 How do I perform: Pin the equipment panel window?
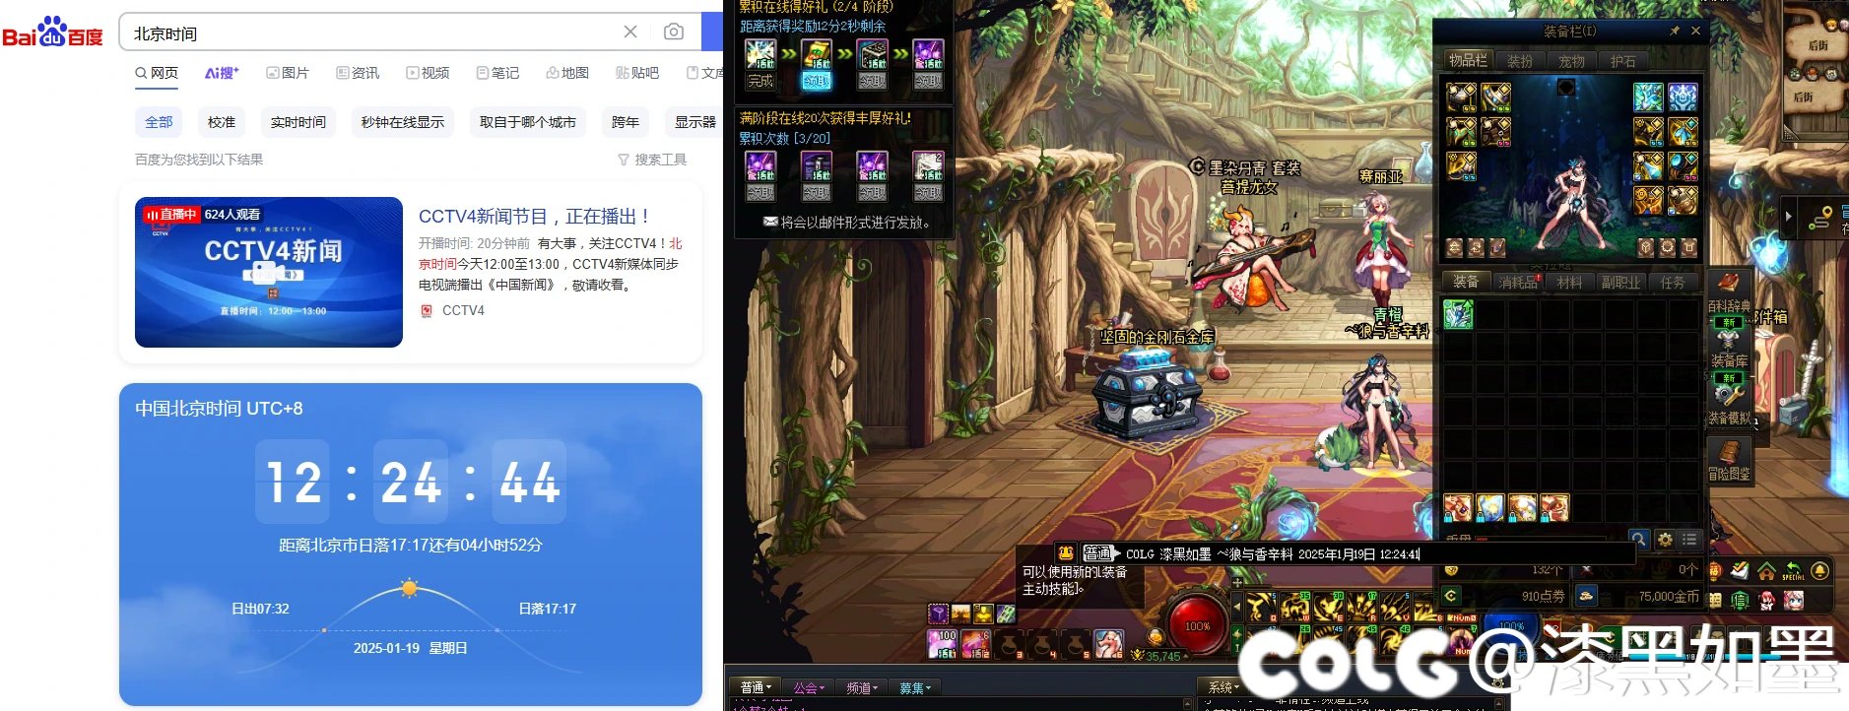[x=1675, y=32]
